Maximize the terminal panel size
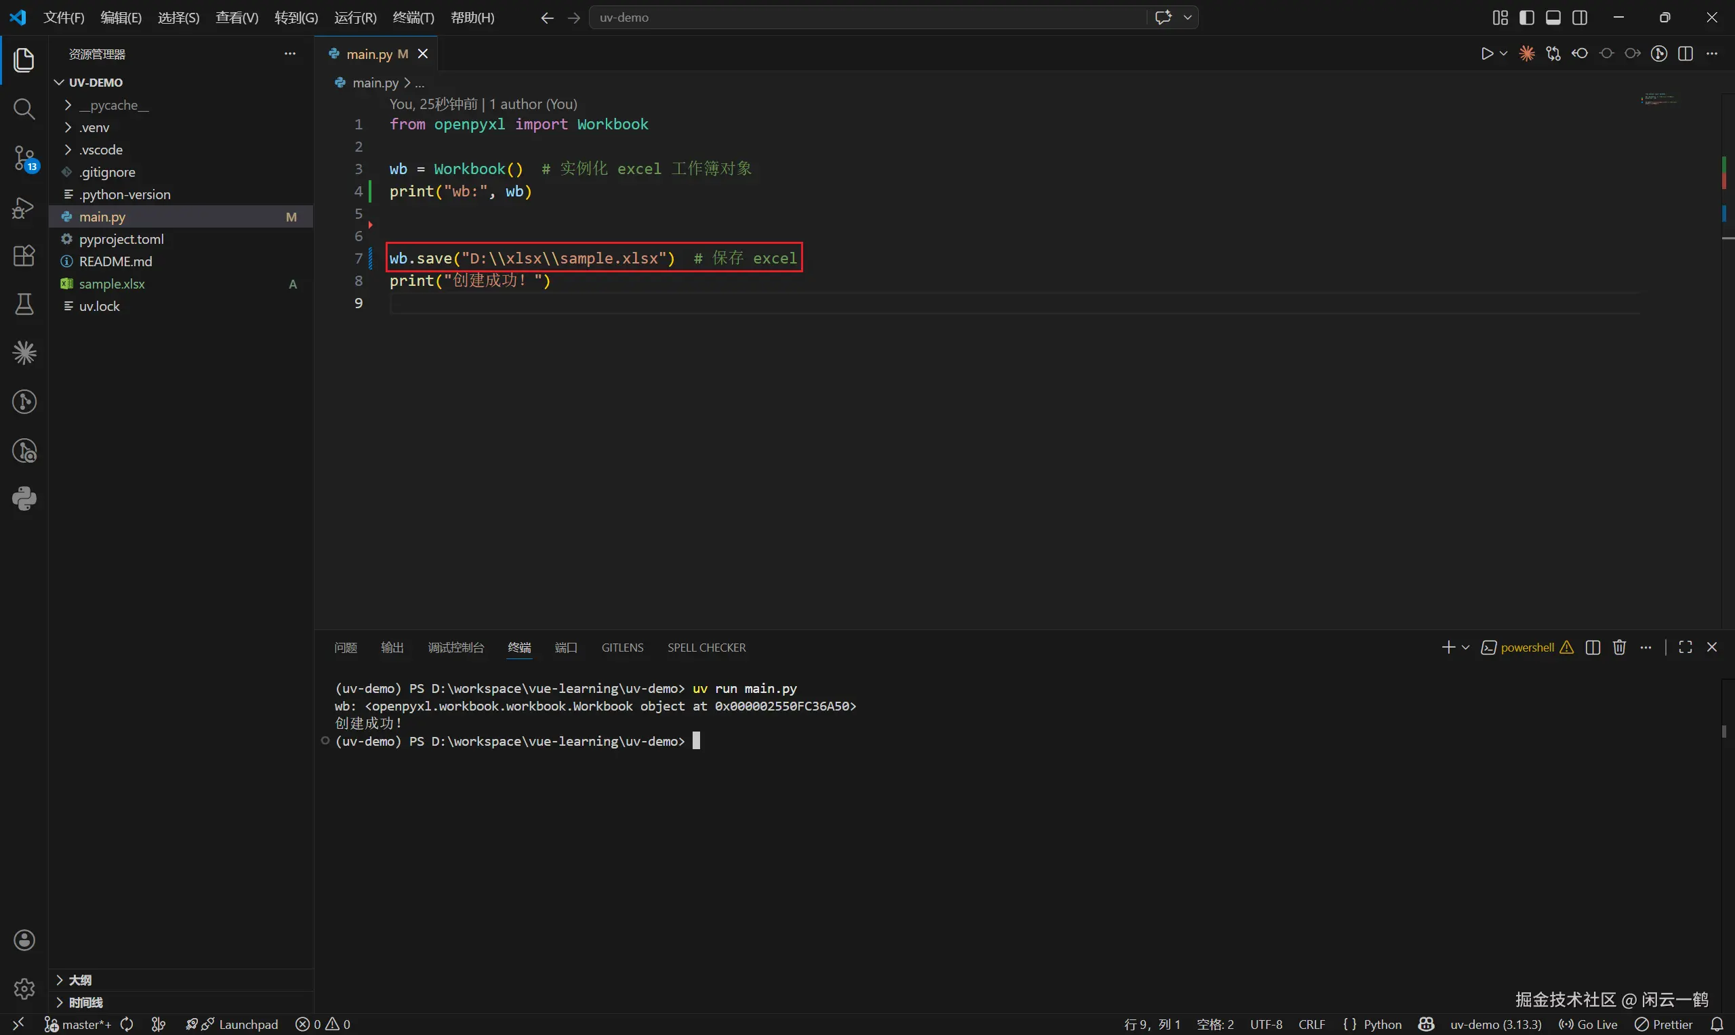 (1685, 648)
